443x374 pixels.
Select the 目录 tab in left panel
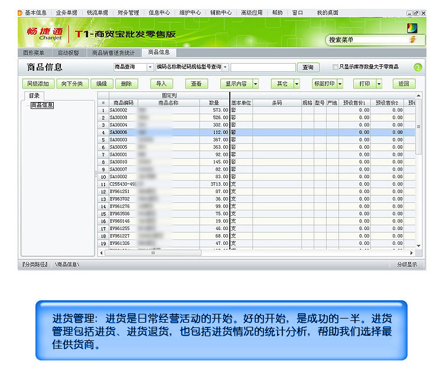click(x=34, y=96)
